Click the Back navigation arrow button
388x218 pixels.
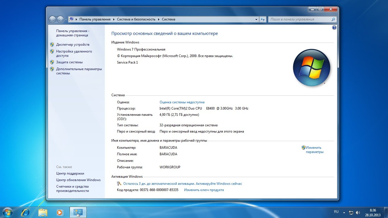pyautogui.click(x=53, y=19)
